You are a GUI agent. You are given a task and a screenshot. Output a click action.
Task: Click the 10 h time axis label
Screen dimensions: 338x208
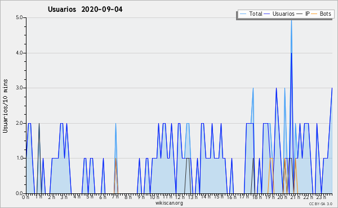pyautogui.click(x=154, y=197)
